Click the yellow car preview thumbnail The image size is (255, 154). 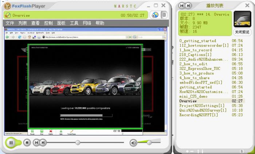[x=242, y=19]
